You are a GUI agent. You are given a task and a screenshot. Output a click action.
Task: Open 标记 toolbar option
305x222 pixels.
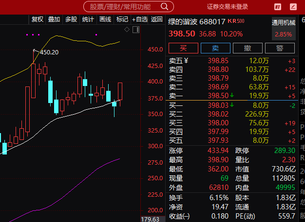(x=122, y=19)
